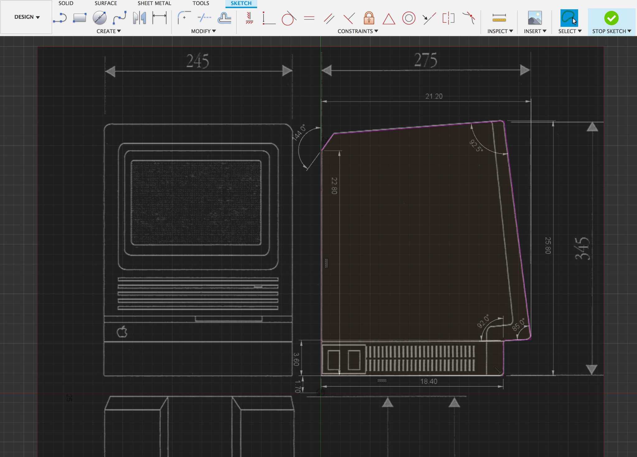Expand the STOP SKETCH menu
This screenshot has width=637, height=457.
tap(611, 31)
